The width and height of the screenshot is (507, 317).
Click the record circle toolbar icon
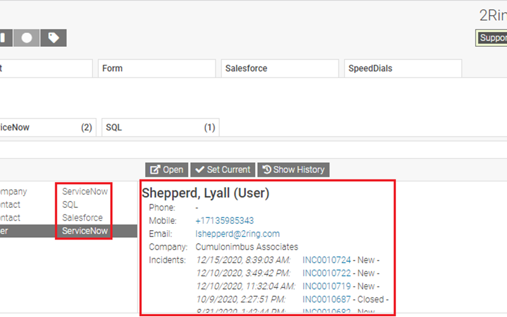coord(27,38)
